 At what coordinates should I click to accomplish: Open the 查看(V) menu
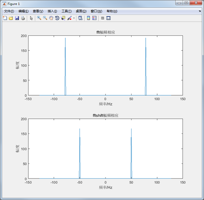(38, 11)
